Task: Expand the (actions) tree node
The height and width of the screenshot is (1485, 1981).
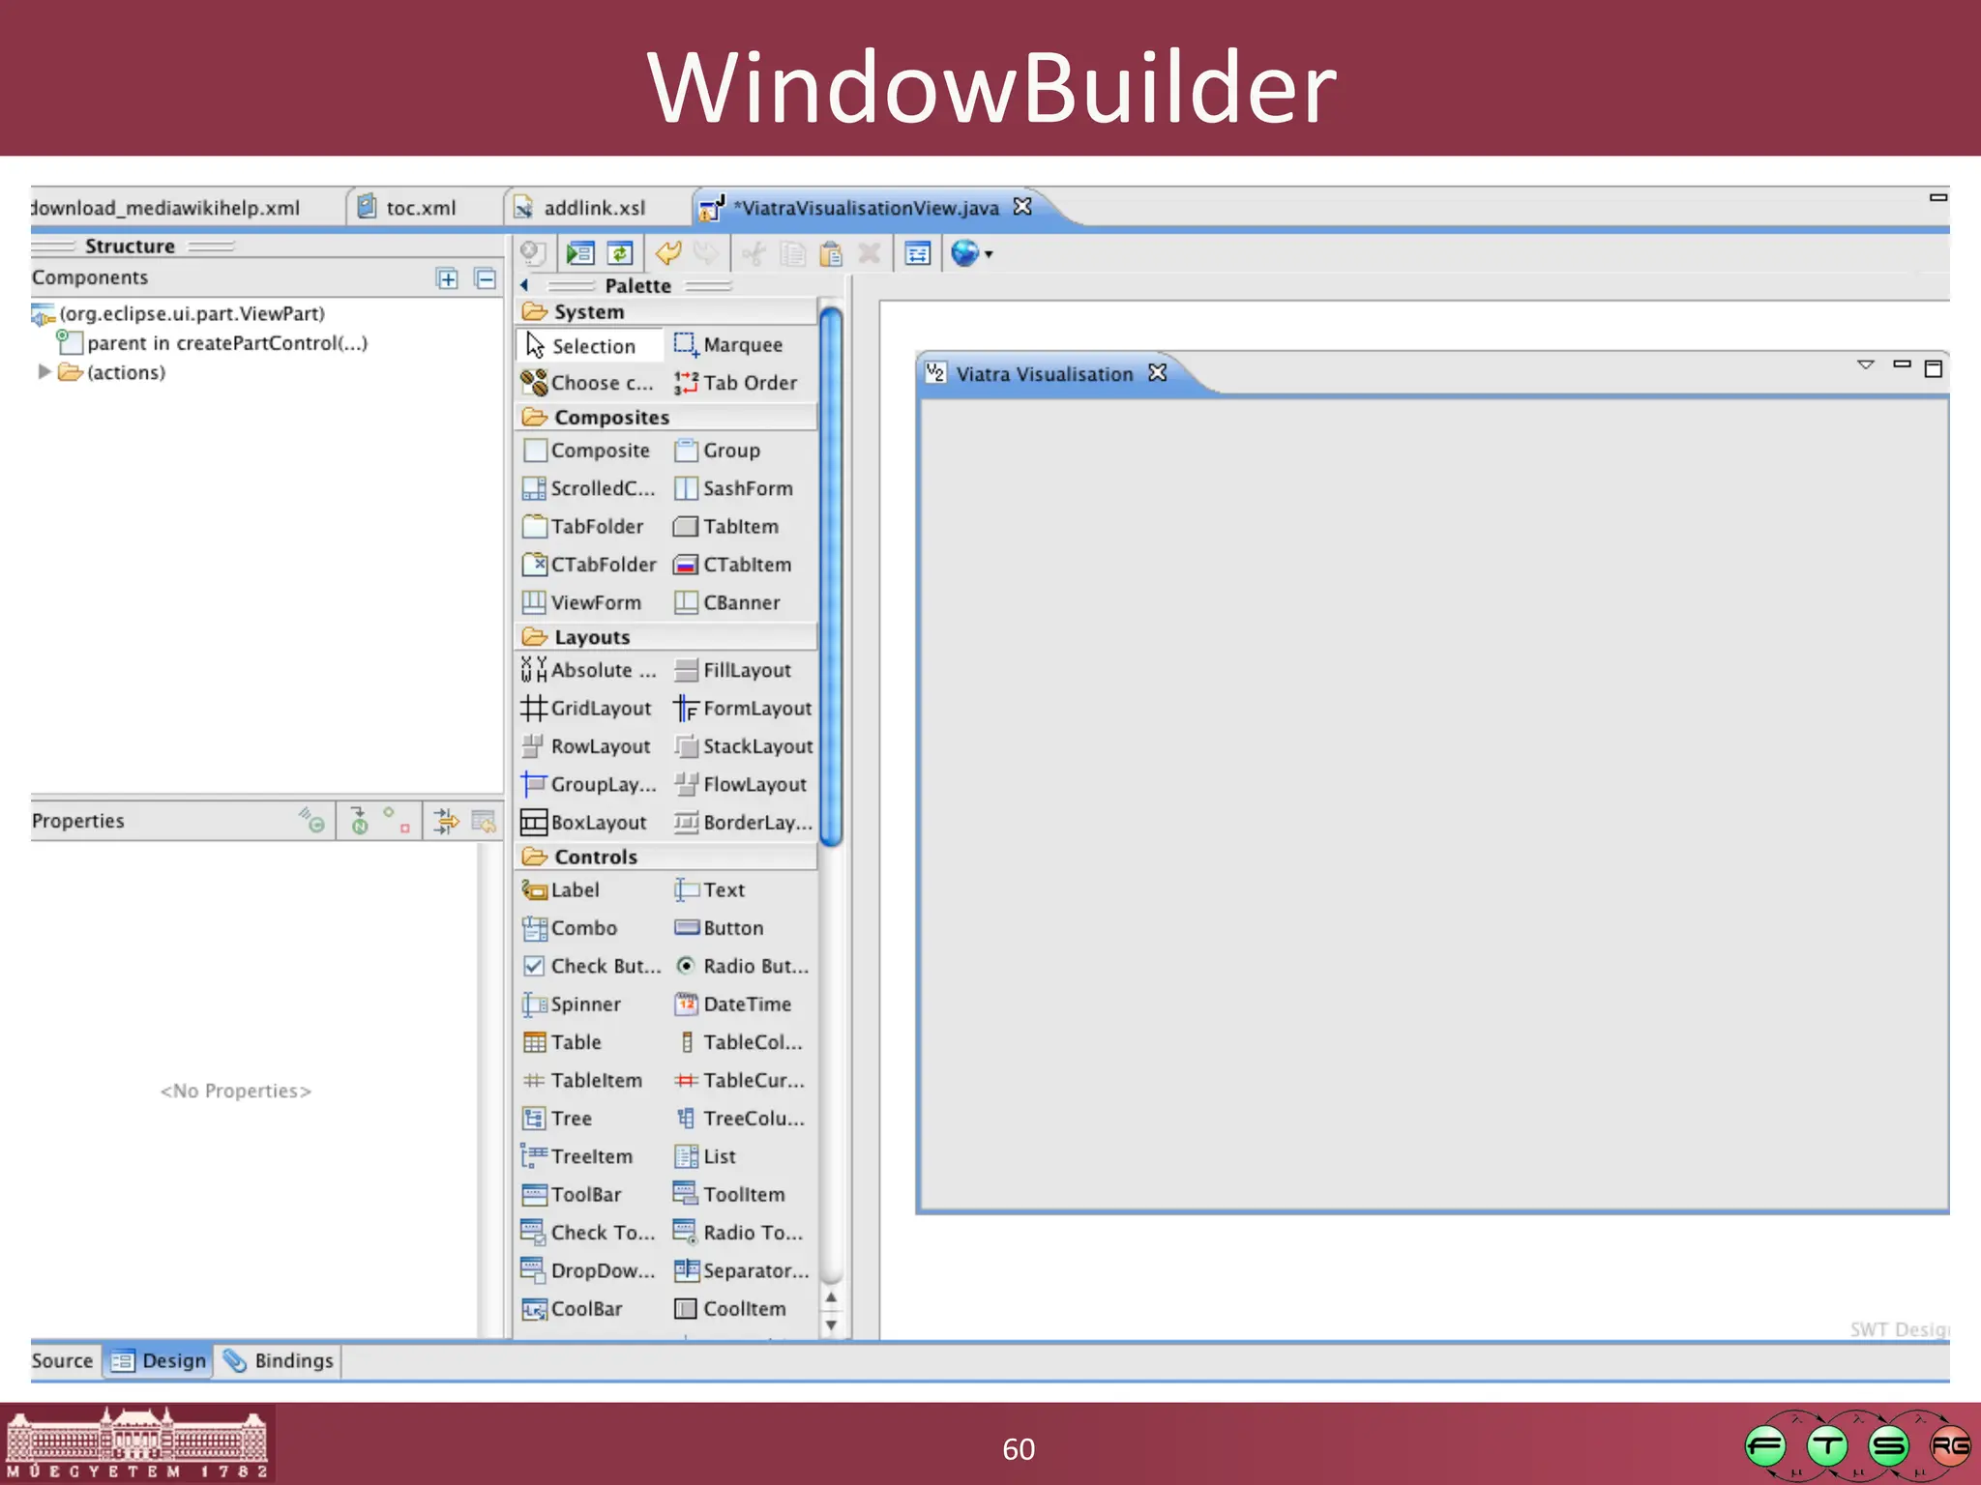Action: (44, 372)
